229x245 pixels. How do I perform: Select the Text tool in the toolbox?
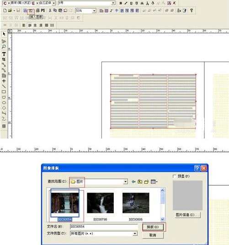point(4,54)
